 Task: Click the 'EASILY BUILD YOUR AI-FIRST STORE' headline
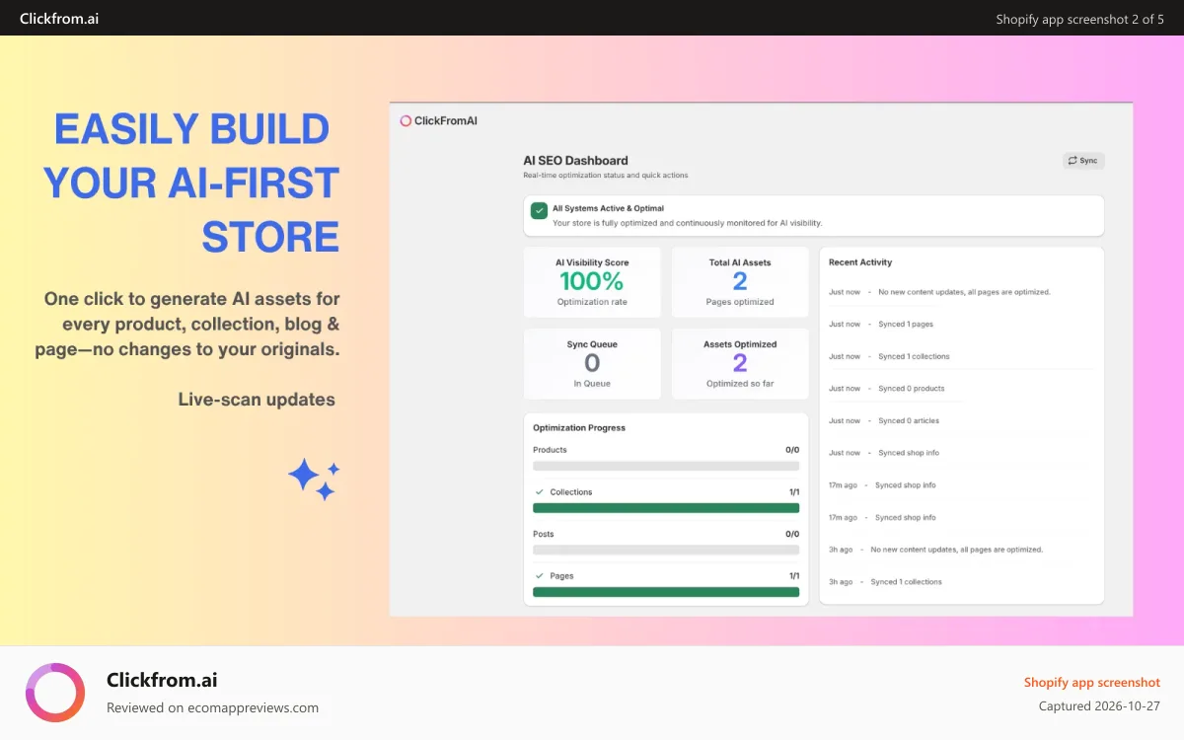pos(191,184)
